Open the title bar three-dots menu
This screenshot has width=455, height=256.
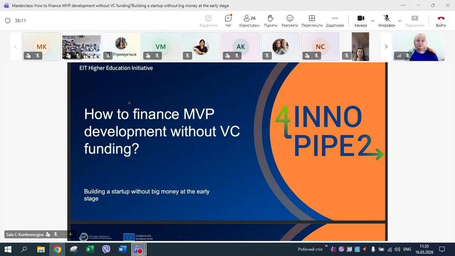click(x=403, y=5)
